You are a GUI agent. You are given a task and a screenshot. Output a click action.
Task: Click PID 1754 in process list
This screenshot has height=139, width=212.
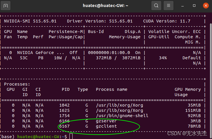click(x=64, y=116)
